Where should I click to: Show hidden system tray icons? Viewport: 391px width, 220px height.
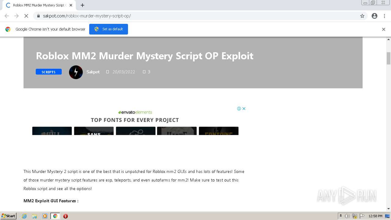click(341, 216)
